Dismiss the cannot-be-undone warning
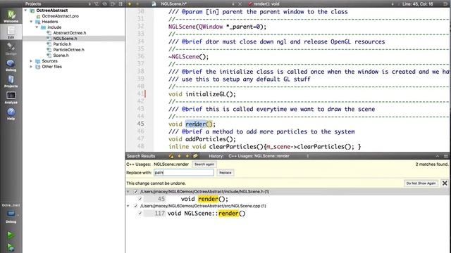Viewport: 451px width, 253px height. [445, 183]
